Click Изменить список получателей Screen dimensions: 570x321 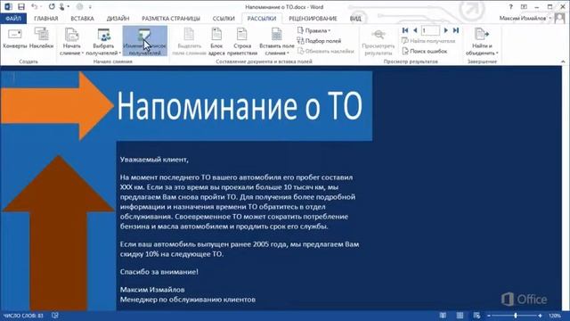(x=144, y=41)
